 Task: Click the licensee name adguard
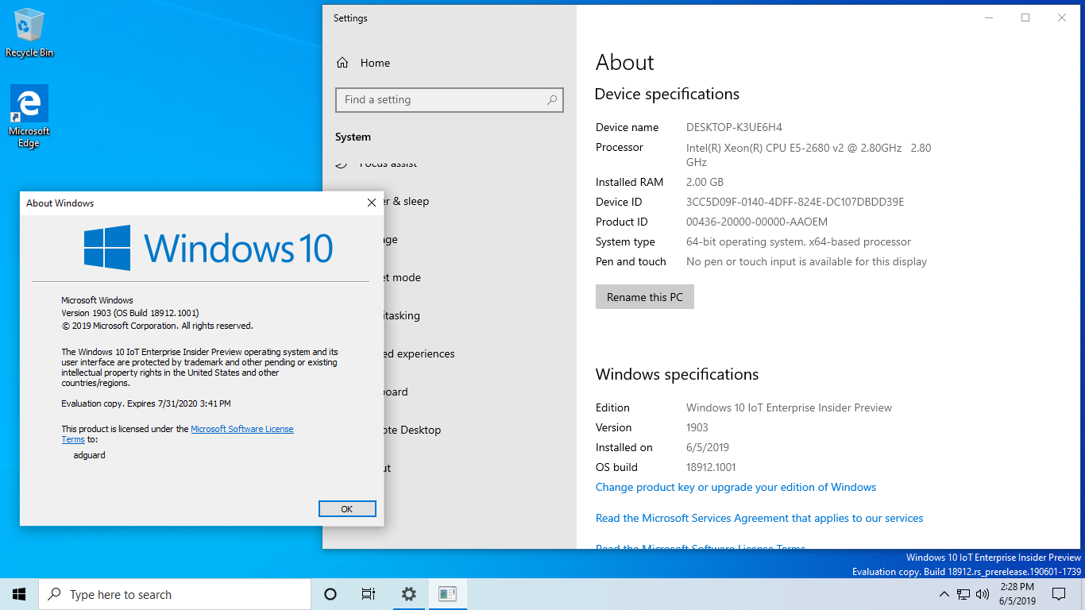(x=89, y=455)
